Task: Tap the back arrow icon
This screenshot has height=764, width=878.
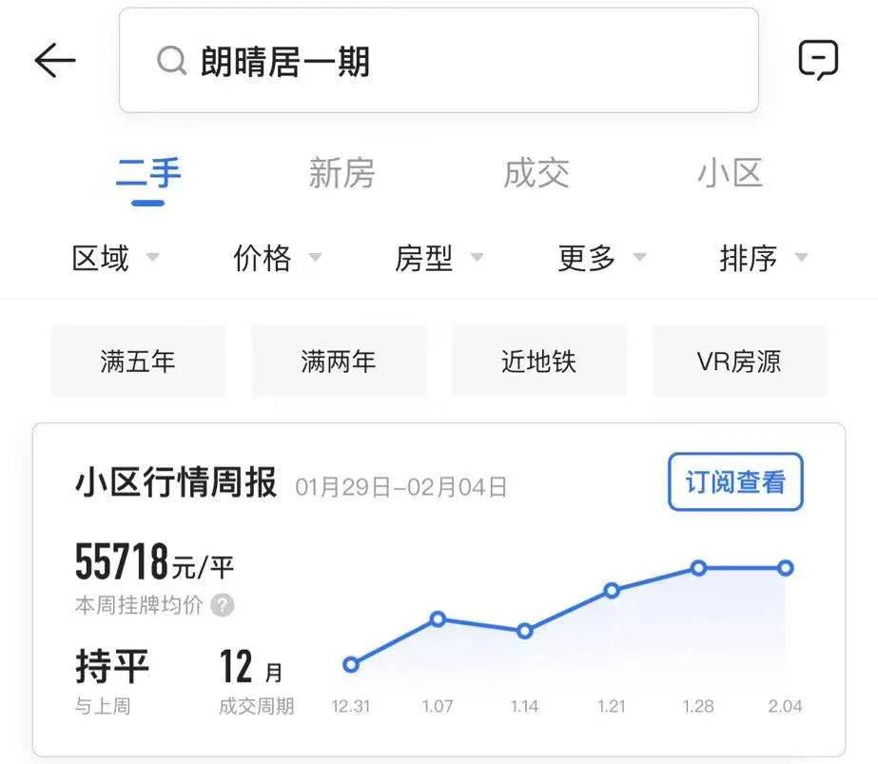Action: click(55, 59)
